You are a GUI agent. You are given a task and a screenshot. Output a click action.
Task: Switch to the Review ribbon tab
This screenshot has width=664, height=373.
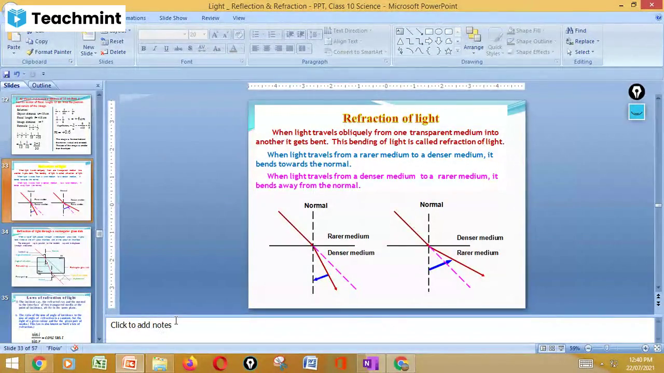click(x=210, y=18)
